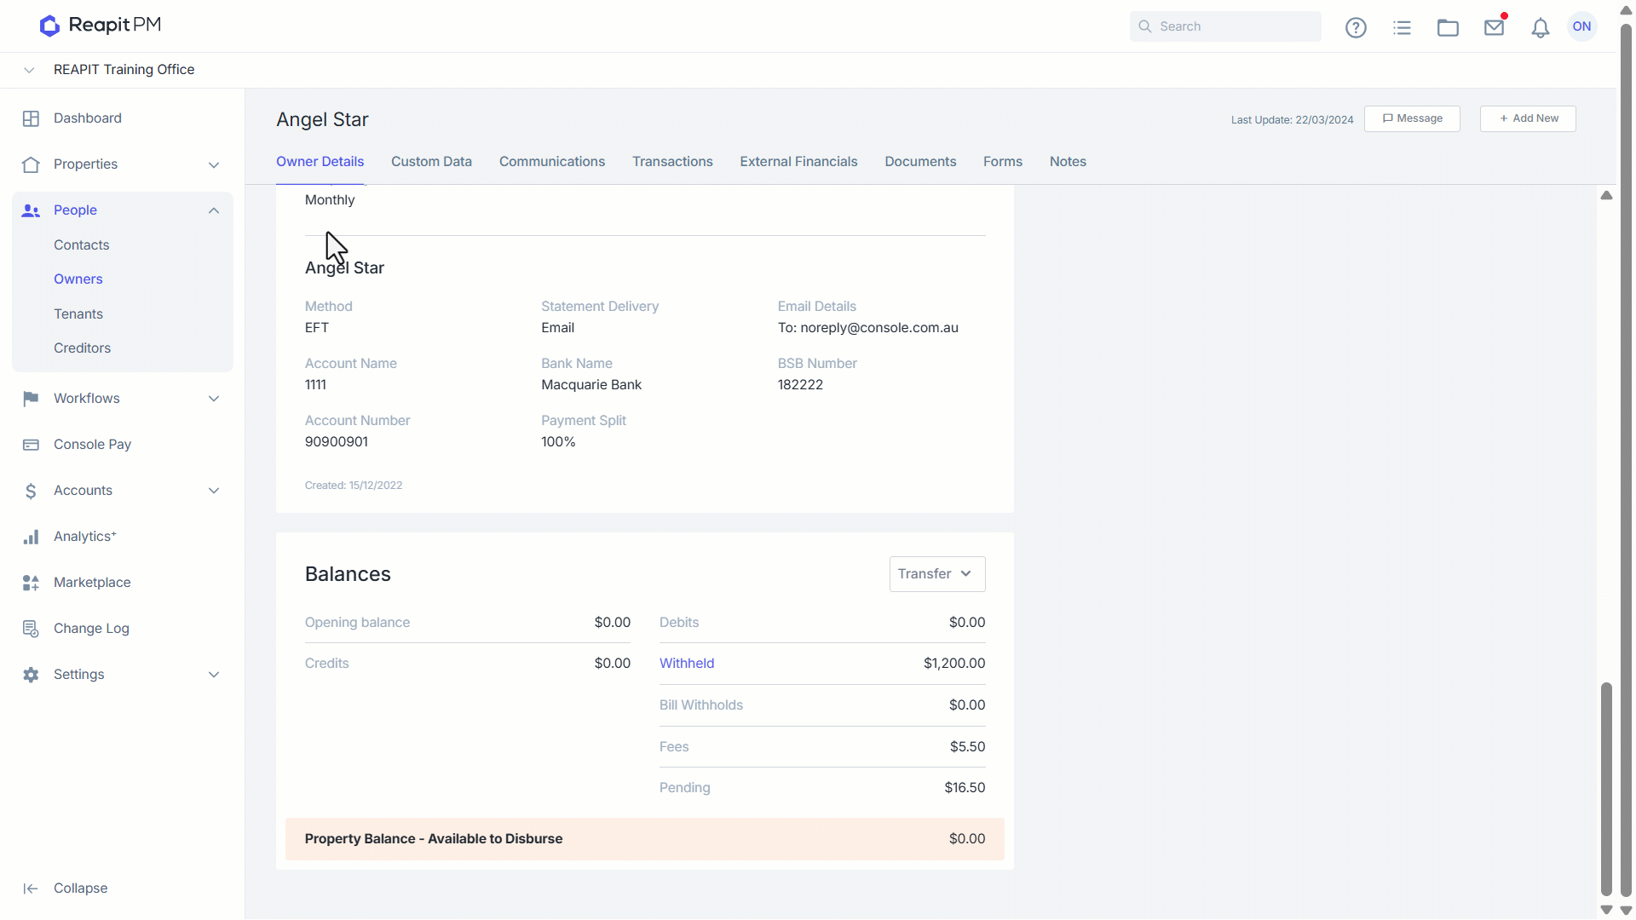Click the Dashboard grid icon
The height and width of the screenshot is (920, 1636).
31,118
